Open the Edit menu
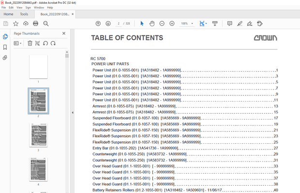 click(11, 8)
